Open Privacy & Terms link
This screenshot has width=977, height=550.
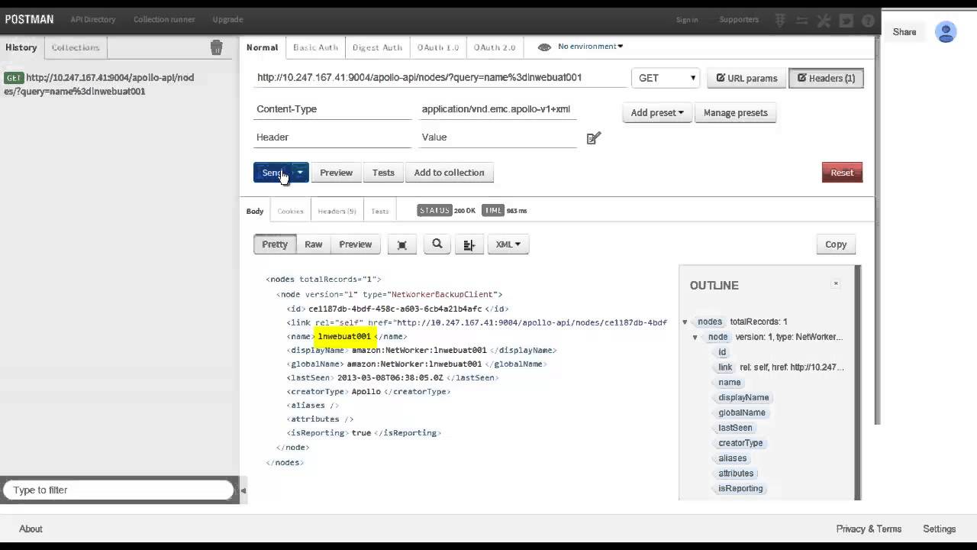pos(869,529)
